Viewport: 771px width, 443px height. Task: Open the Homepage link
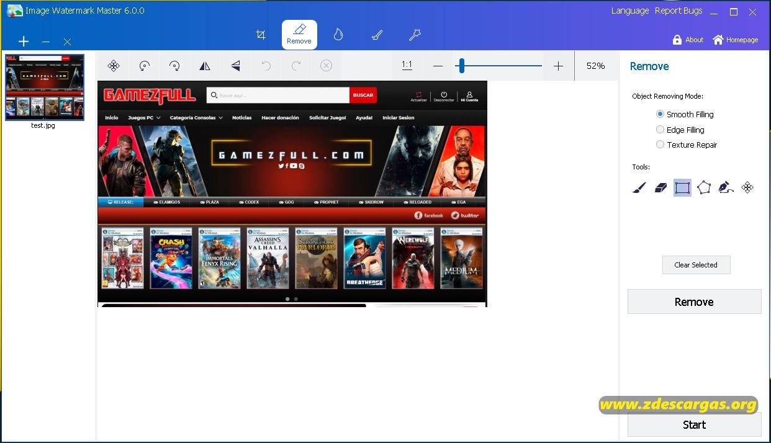click(x=736, y=40)
